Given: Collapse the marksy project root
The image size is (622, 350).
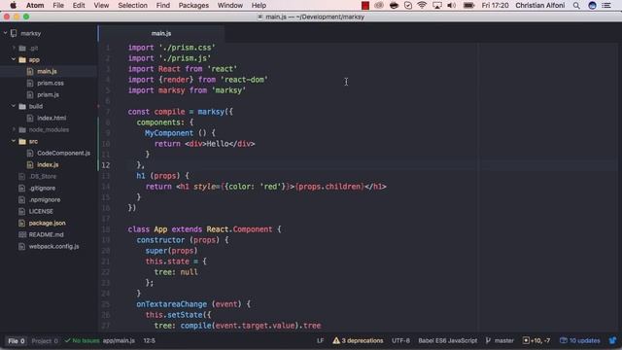Looking at the screenshot, I should click(x=5, y=33).
